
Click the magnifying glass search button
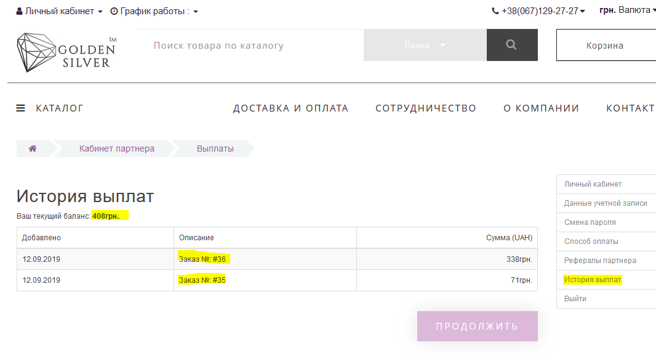pos(511,45)
